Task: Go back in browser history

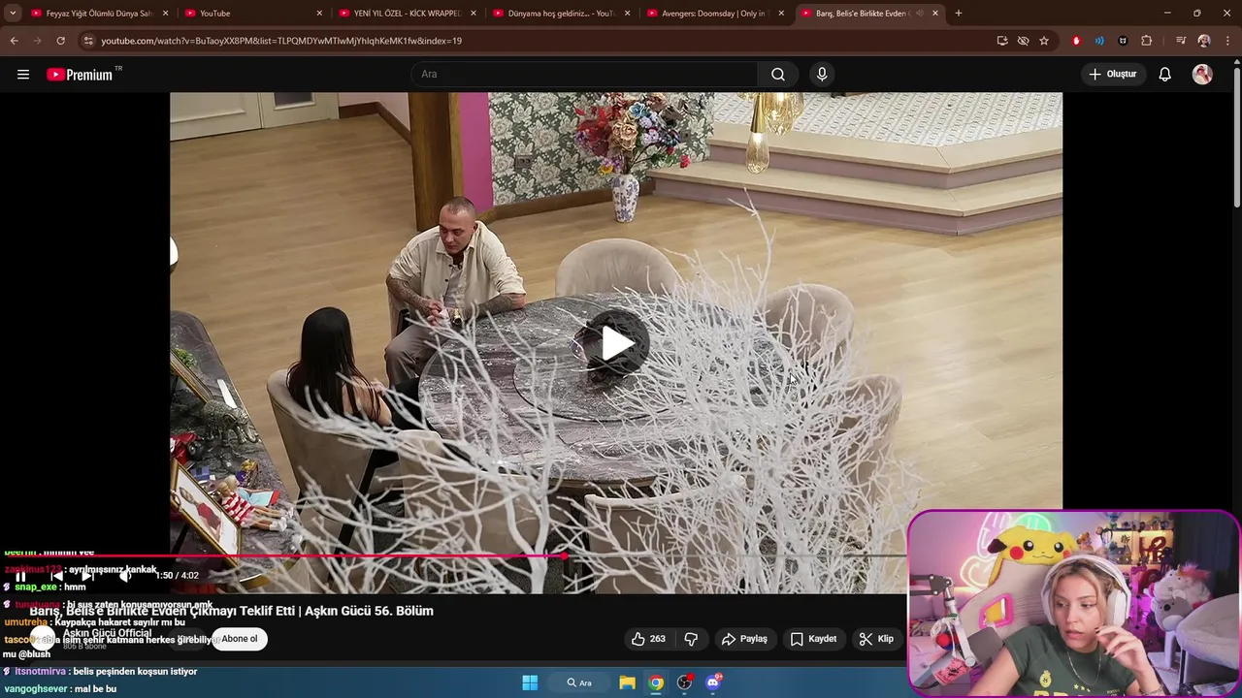Action: pos(14,41)
